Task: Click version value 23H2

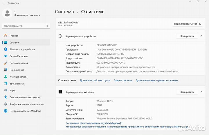Action: click(99, 106)
